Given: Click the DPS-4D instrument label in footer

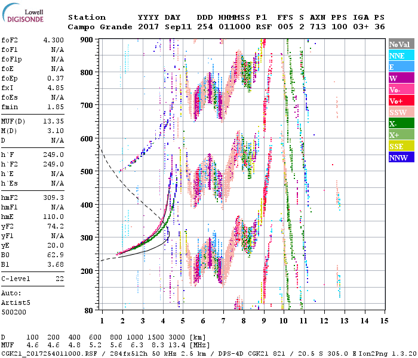Looking at the screenshot, I should (230, 354).
